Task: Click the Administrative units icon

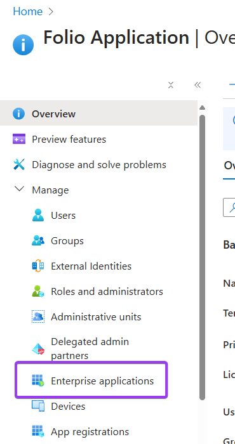Action: click(38, 317)
